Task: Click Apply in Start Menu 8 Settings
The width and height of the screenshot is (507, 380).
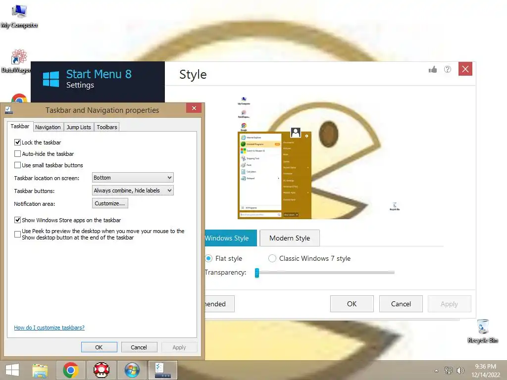Action: point(449,304)
